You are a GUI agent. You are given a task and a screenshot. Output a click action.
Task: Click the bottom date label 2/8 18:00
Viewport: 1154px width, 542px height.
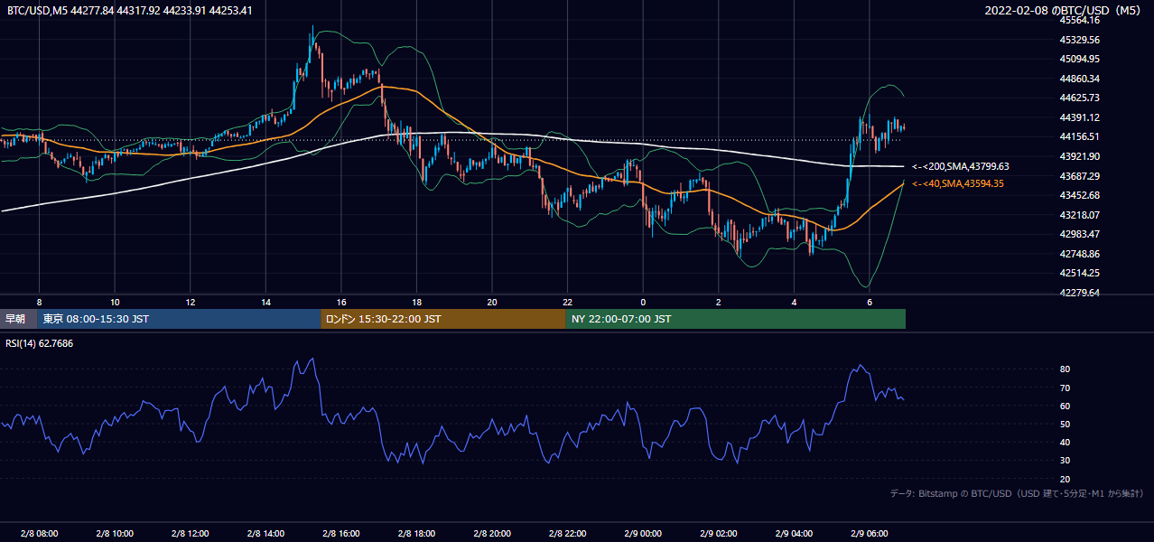tap(416, 533)
